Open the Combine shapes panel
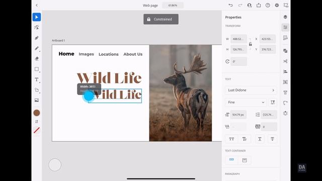The height and width of the screenshot is (181, 322). (285, 51)
